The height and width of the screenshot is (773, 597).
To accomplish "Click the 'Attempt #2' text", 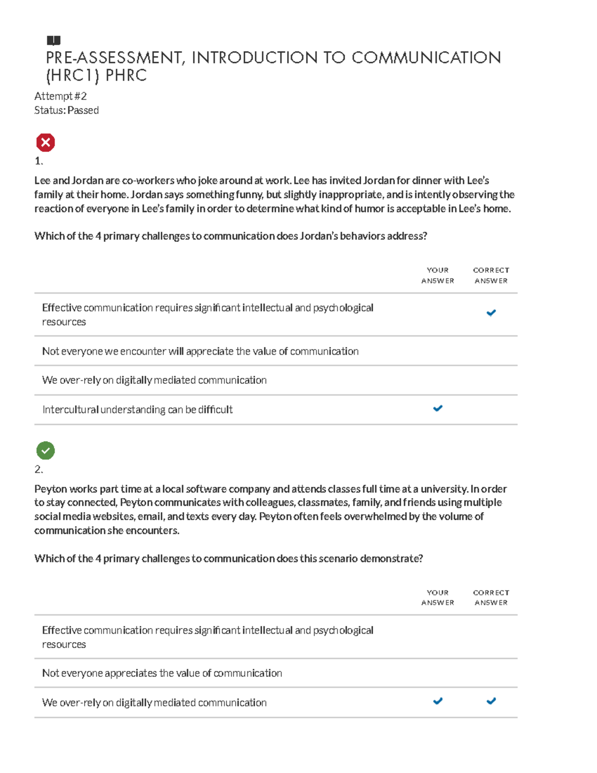I will 60,96.
